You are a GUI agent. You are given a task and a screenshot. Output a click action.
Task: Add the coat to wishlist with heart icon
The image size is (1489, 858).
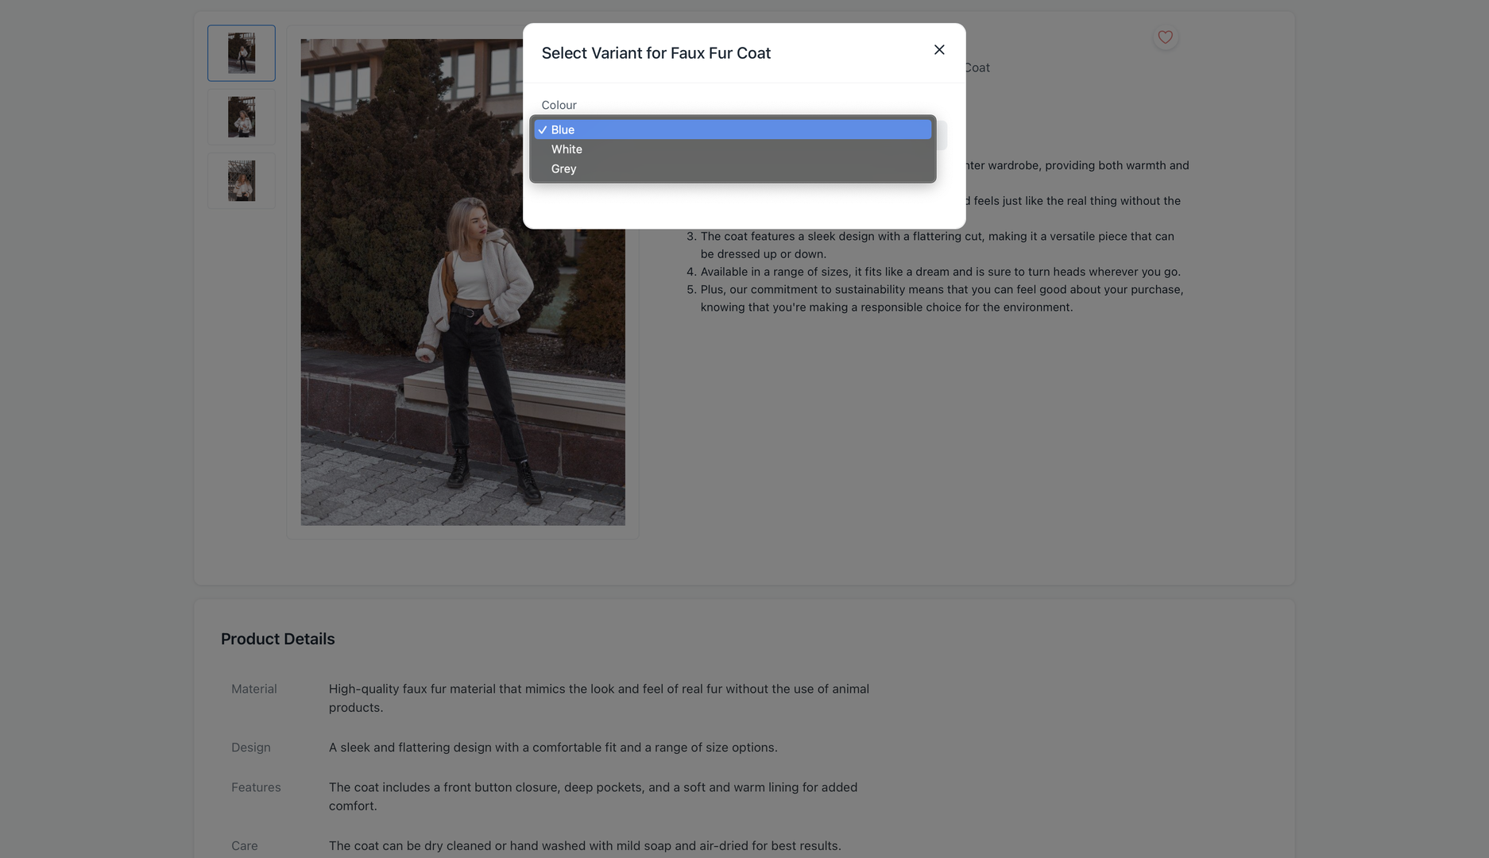coord(1165,37)
